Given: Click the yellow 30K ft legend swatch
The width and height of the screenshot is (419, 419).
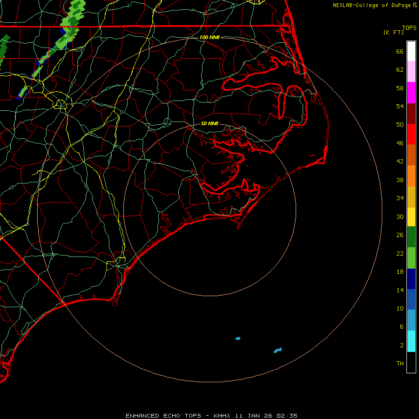Looking at the screenshot, I should [x=411, y=217].
